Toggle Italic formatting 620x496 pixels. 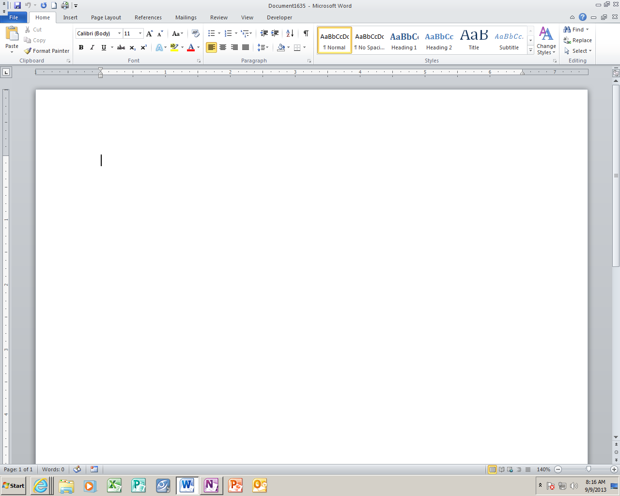pos(92,47)
